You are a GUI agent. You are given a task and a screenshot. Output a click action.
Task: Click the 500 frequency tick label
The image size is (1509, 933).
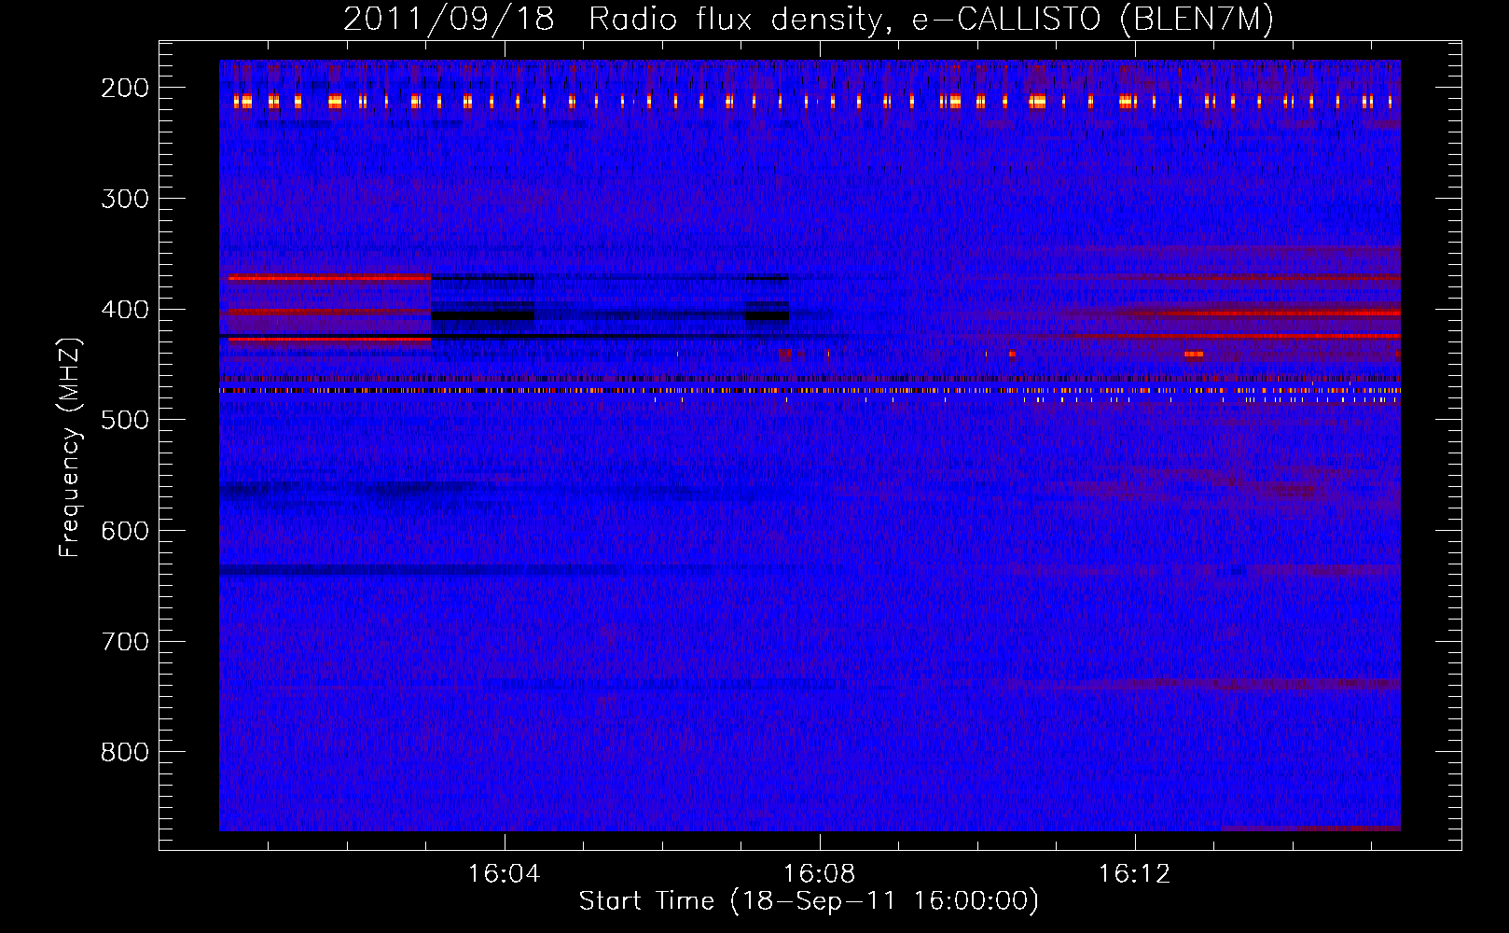click(124, 420)
